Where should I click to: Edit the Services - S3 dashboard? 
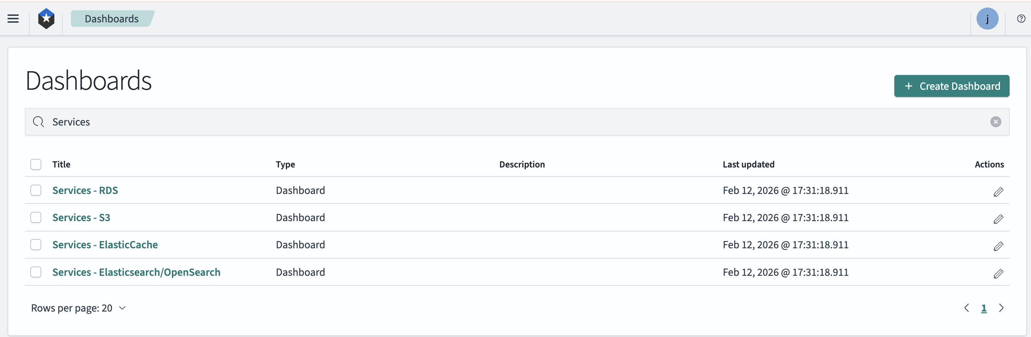click(999, 219)
